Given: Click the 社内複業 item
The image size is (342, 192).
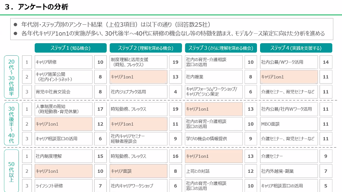Looking at the screenshot, I should coord(214,77).
